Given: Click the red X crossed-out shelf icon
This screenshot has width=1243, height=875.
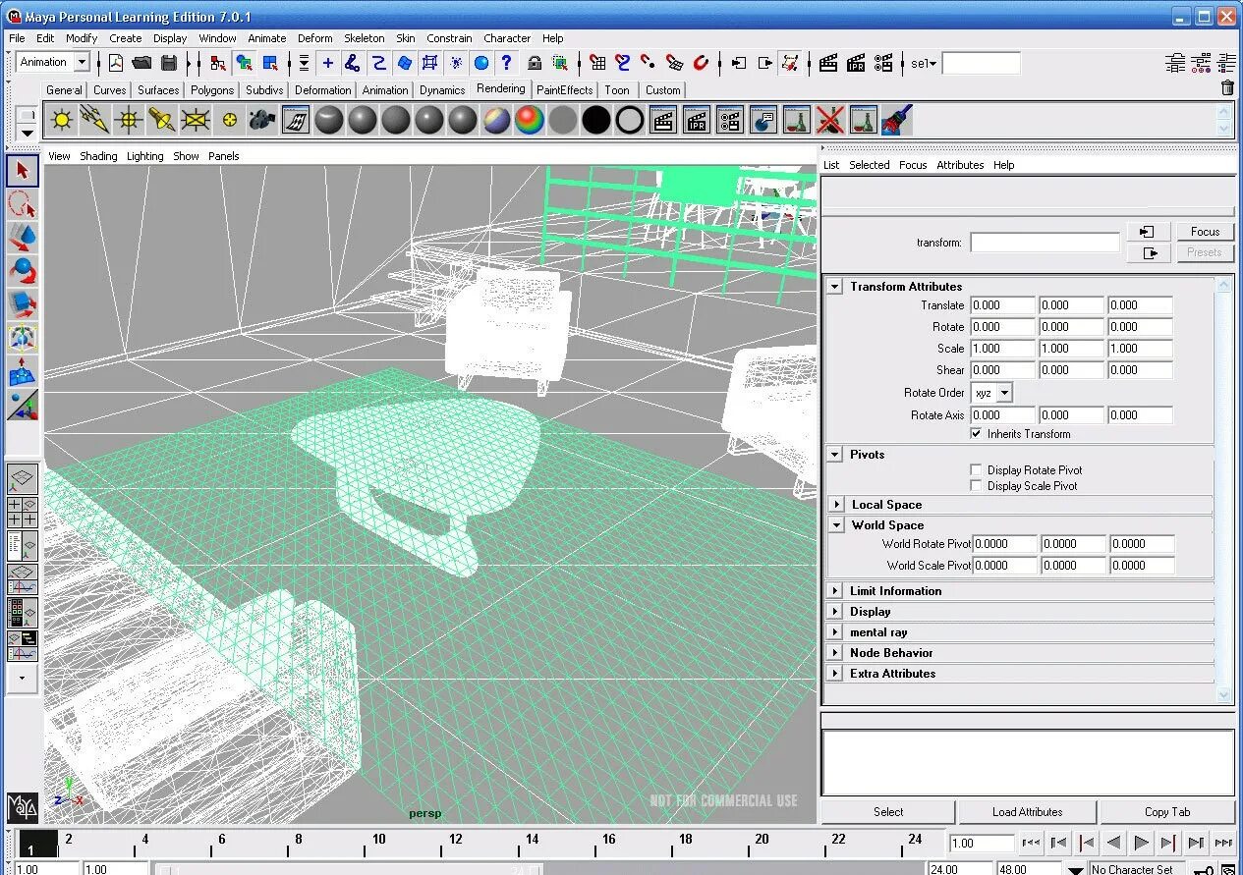Looking at the screenshot, I should point(830,121).
